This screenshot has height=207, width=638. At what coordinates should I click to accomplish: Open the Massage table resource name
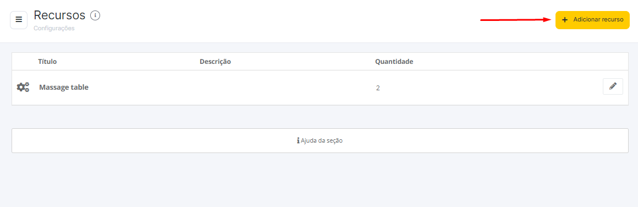64,87
